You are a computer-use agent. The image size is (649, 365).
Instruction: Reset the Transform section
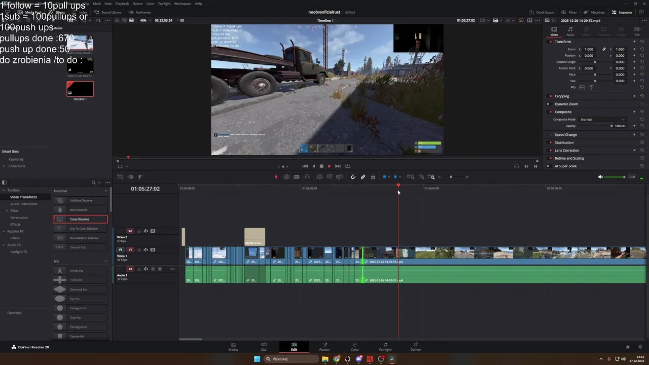coord(642,42)
